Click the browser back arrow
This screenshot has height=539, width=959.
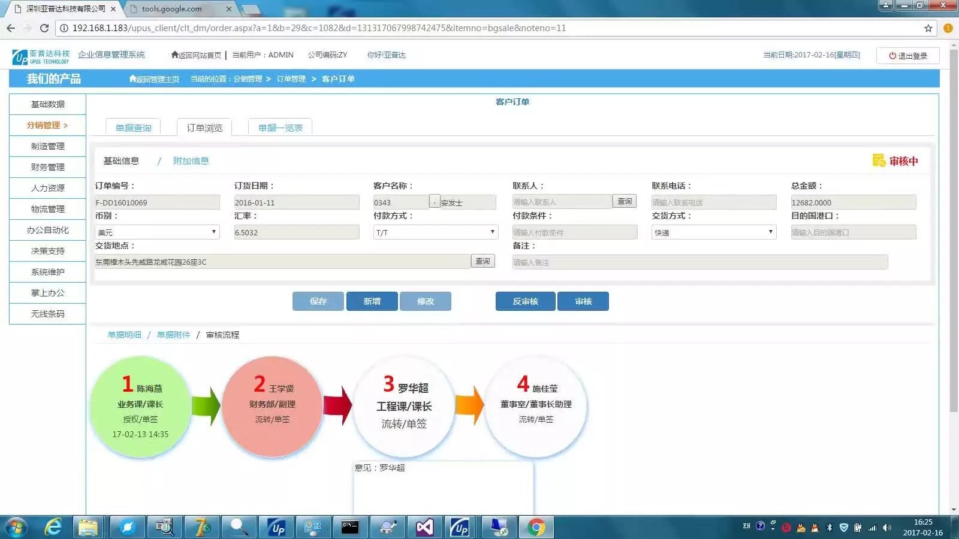click(x=11, y=28)
